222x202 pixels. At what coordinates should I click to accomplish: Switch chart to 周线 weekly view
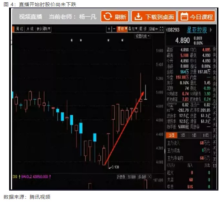click(19, 29)
